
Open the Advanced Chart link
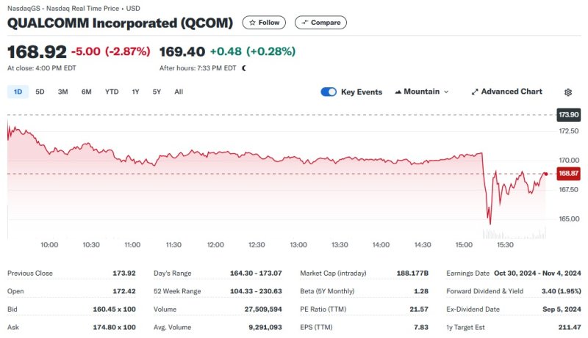coord(512,92)
